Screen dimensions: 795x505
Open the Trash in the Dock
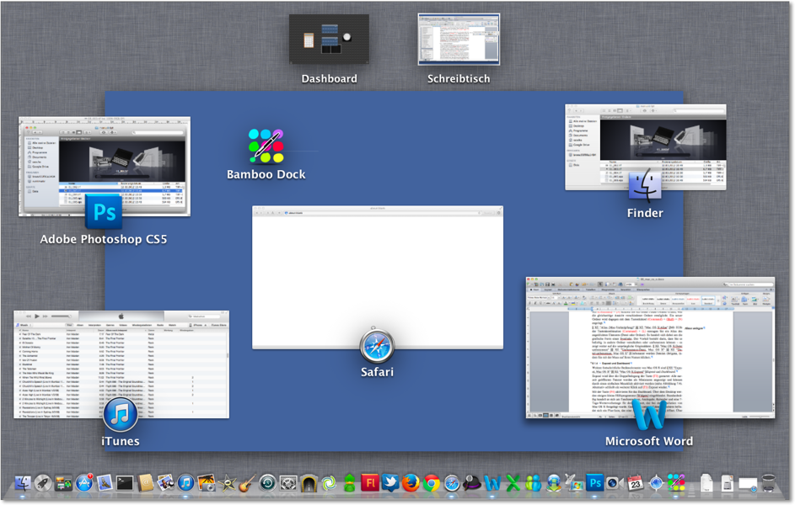pyautogui.click(x=769, y=483)
